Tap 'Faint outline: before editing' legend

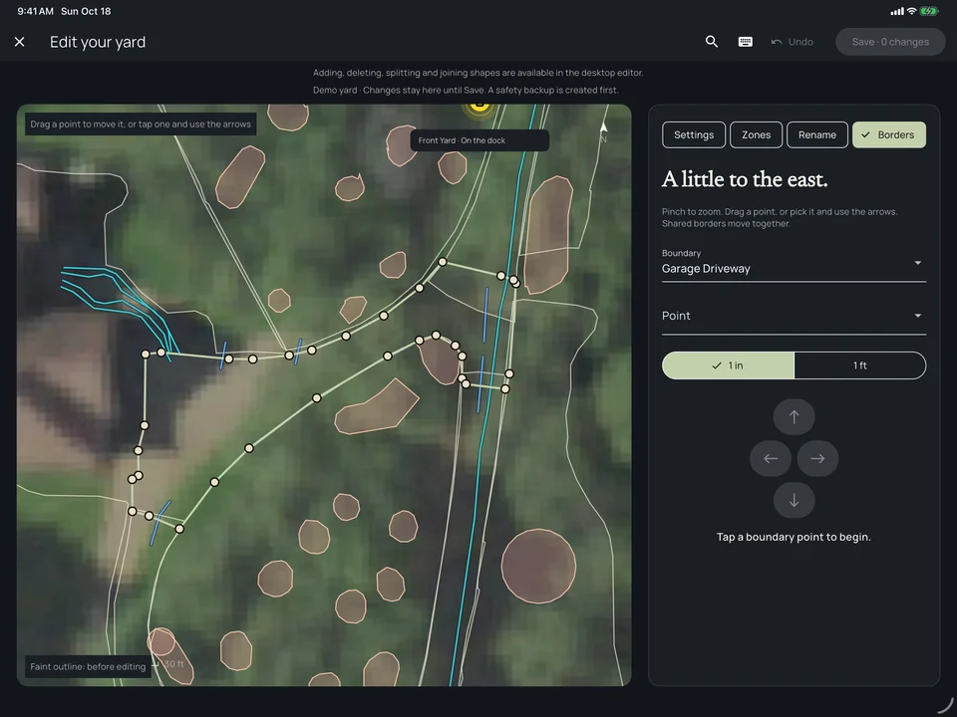tap(88, 666)
